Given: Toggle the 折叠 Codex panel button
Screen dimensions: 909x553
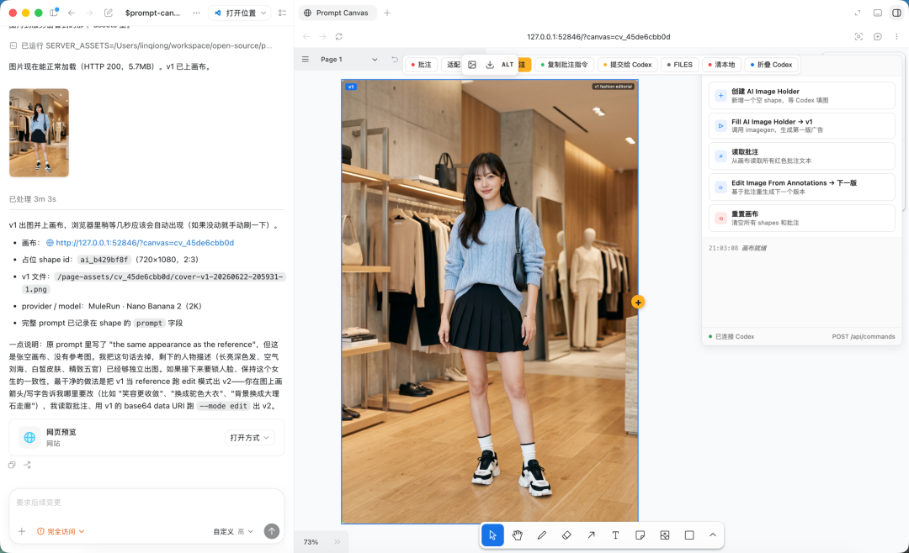Looking at the screenshot, I should pyautogui.click(x=771, y=65).
